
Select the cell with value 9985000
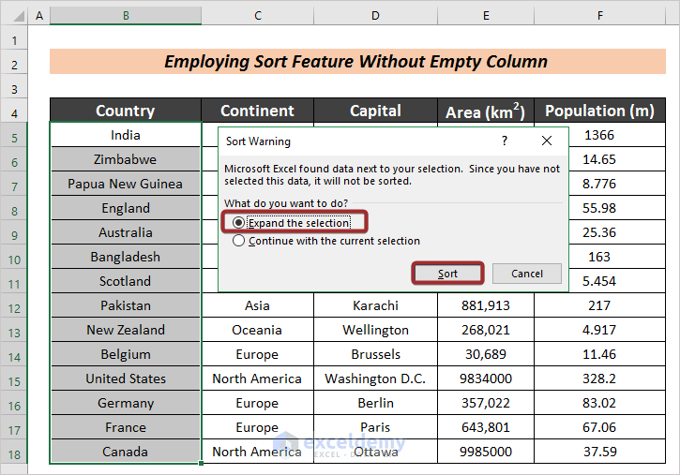click(x=486, y=452)
